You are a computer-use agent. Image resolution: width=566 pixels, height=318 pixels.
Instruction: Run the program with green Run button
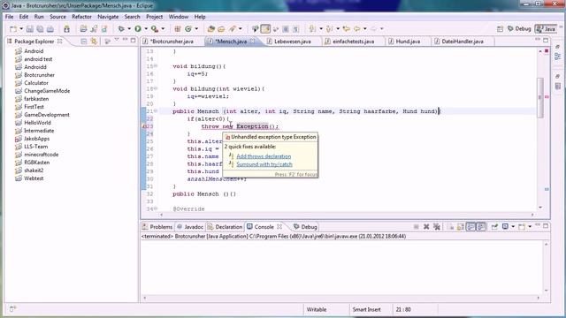click(x=138, y=28)
